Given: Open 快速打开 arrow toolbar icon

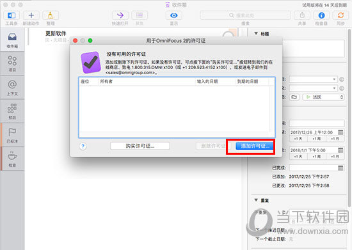Looking at the screenshot, I should tap(120, 15).
